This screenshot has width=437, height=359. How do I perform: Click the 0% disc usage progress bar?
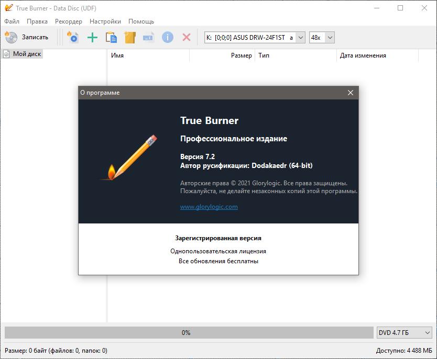click(186, 332)
